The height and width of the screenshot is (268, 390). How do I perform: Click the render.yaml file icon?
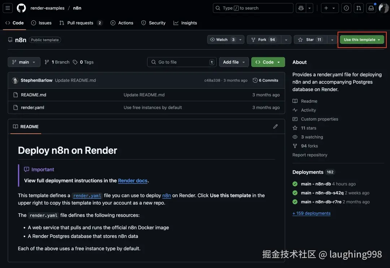(x=16, y=107)
